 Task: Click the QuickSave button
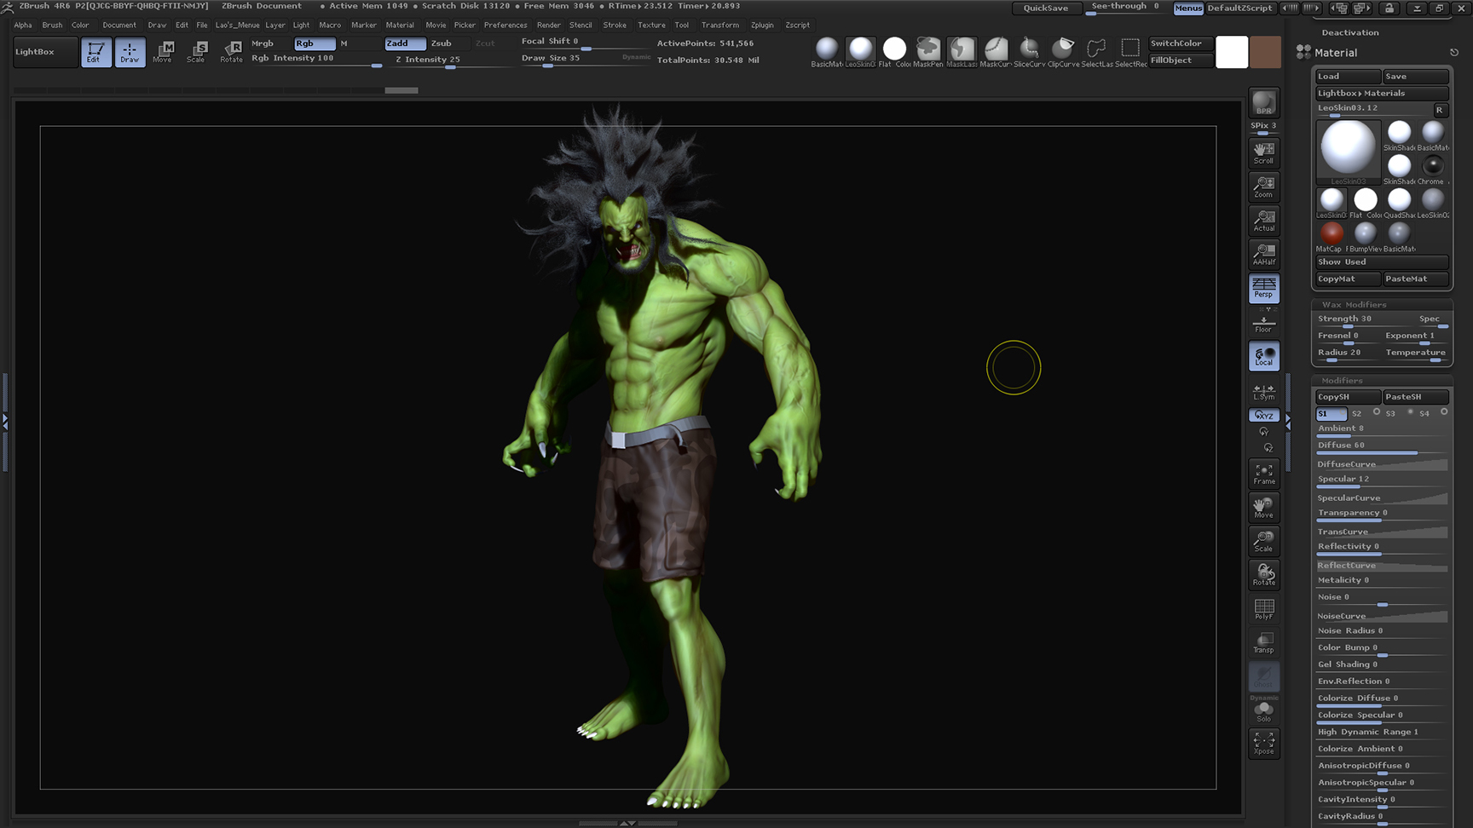point(1046,8)
